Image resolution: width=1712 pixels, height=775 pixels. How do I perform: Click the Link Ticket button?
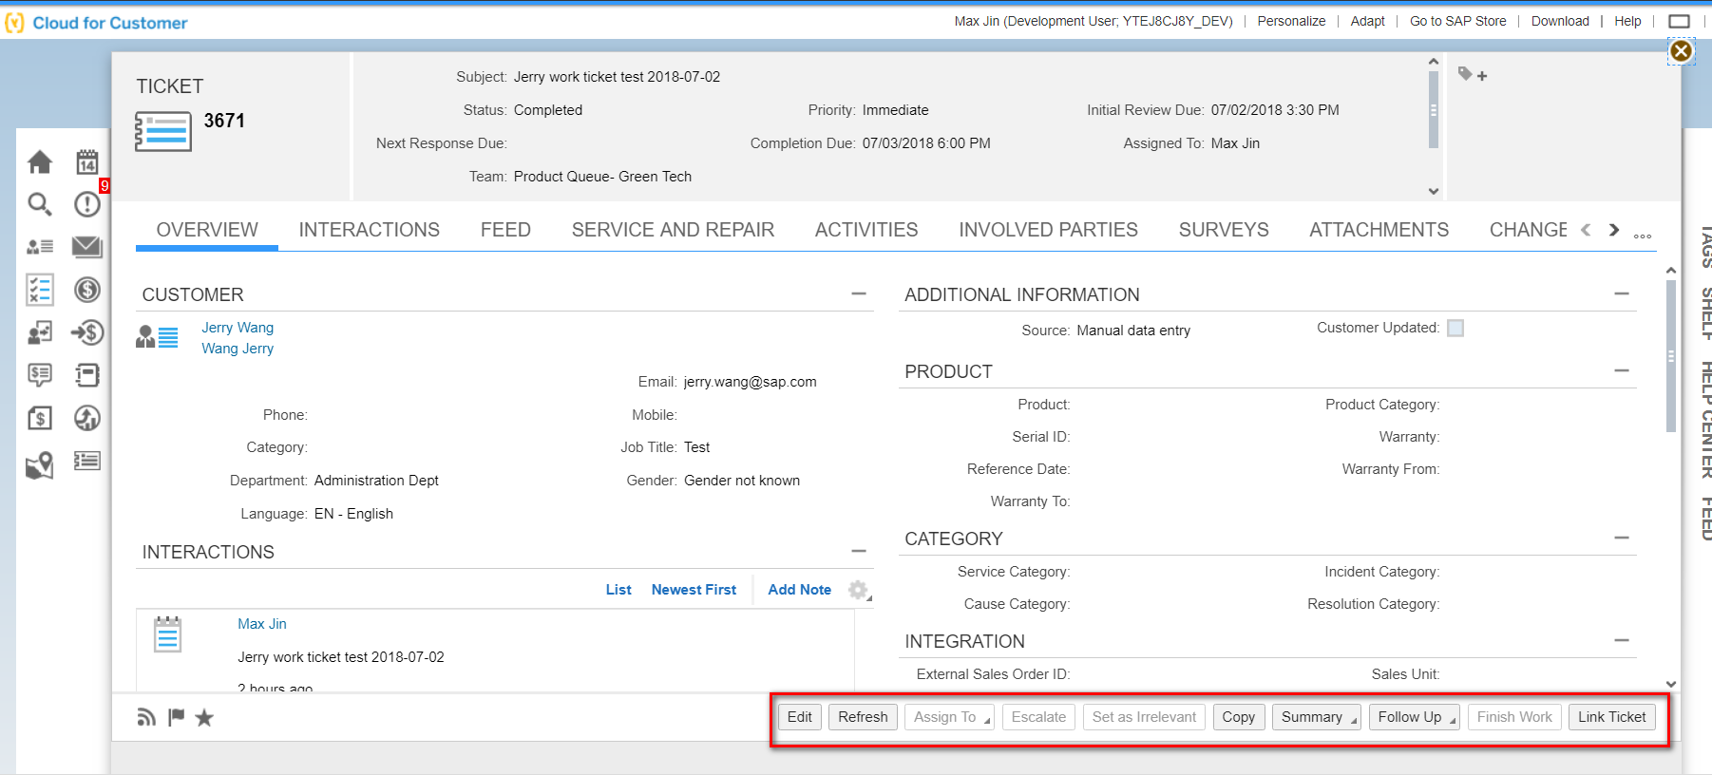pyautogui.click(x=1612, y=717)
